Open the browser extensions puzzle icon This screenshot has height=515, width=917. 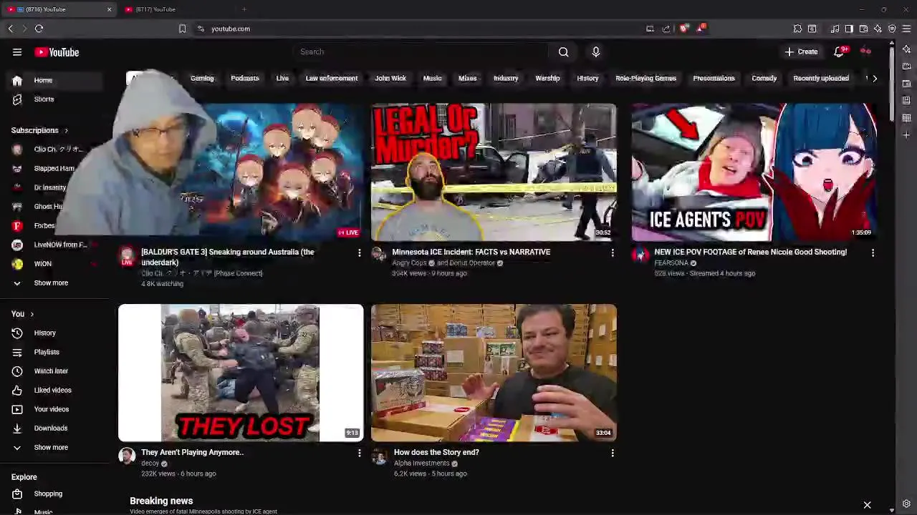(797, 29)
